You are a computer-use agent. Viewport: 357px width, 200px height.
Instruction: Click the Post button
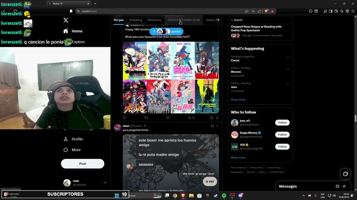83,164
